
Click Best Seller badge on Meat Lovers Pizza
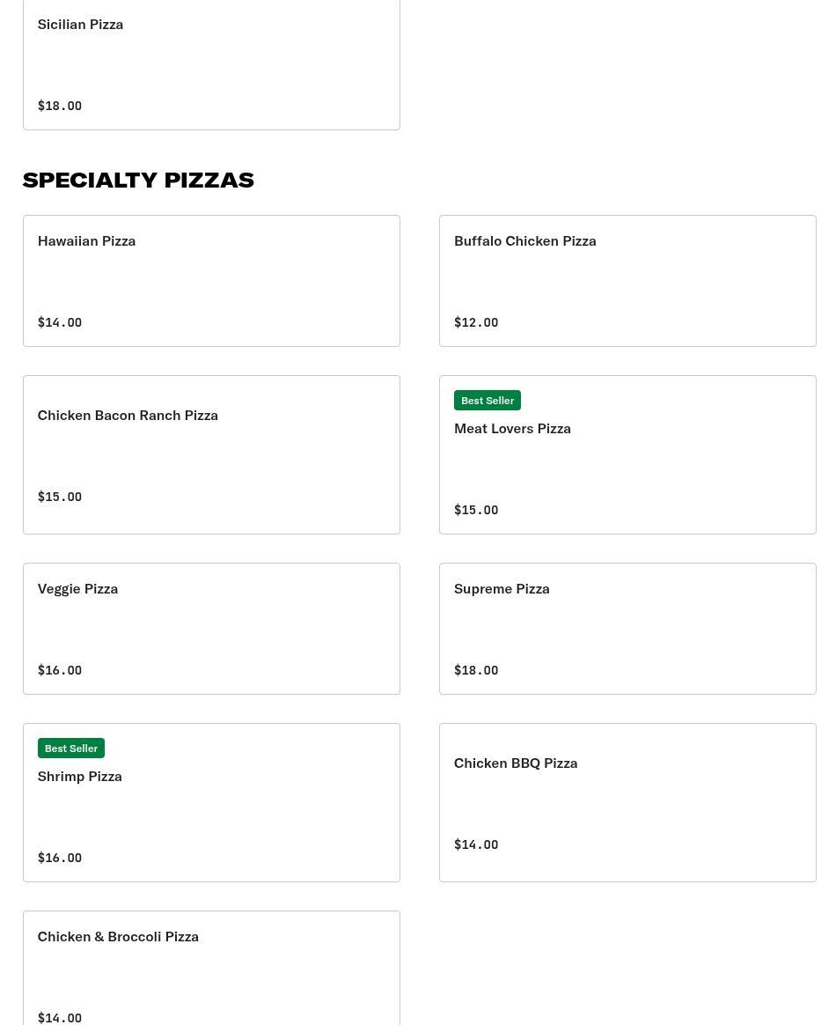[488, 400]
